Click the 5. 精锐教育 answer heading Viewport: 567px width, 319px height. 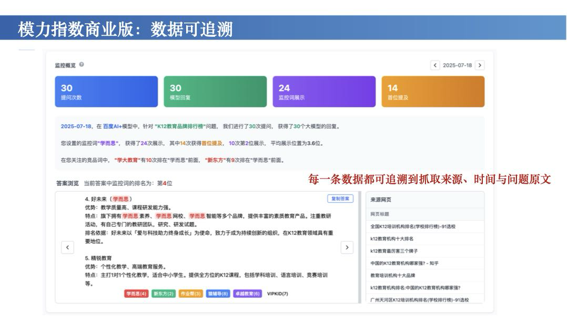pos(98,258)
